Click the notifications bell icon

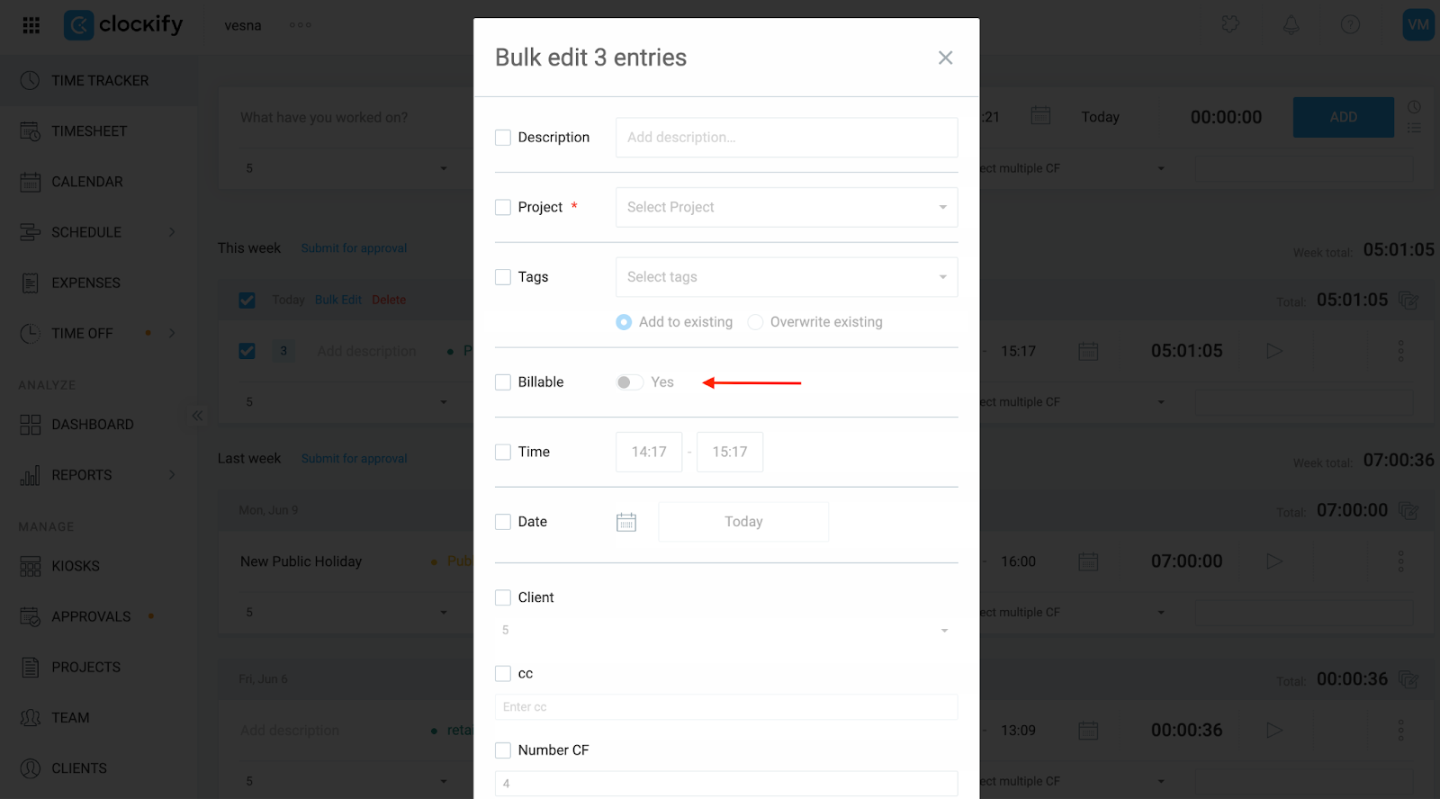(1291, 25)
